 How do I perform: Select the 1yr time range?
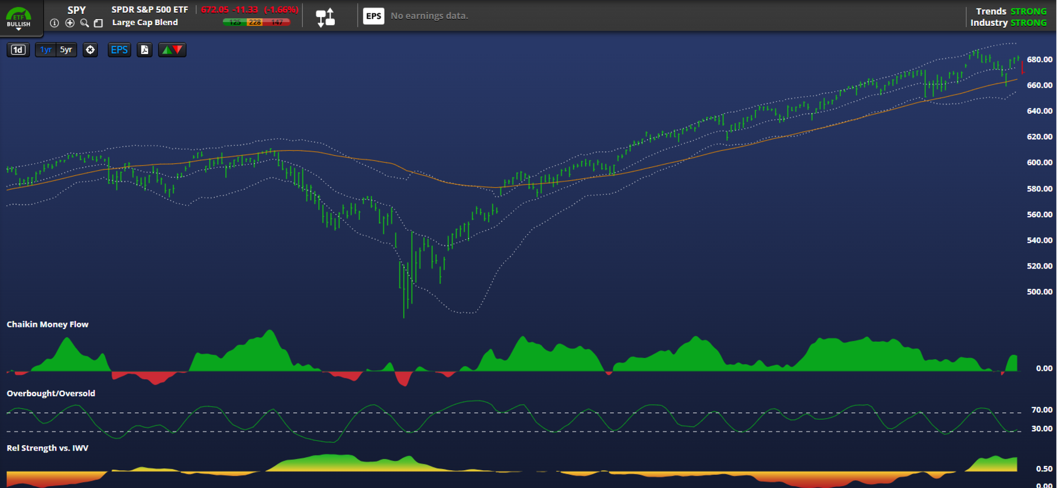[x=46, y=50]
